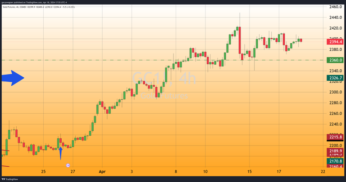This screenshot has height=182, width=346.
Task: Select the large blue right-pointing arrow
Action: tap(12, 78)
